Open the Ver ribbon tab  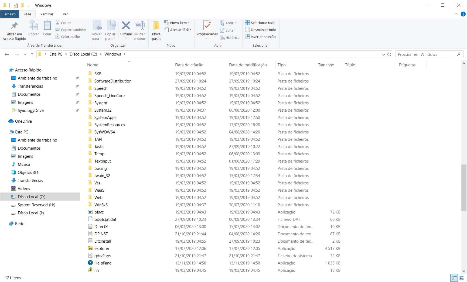point(65,14)
